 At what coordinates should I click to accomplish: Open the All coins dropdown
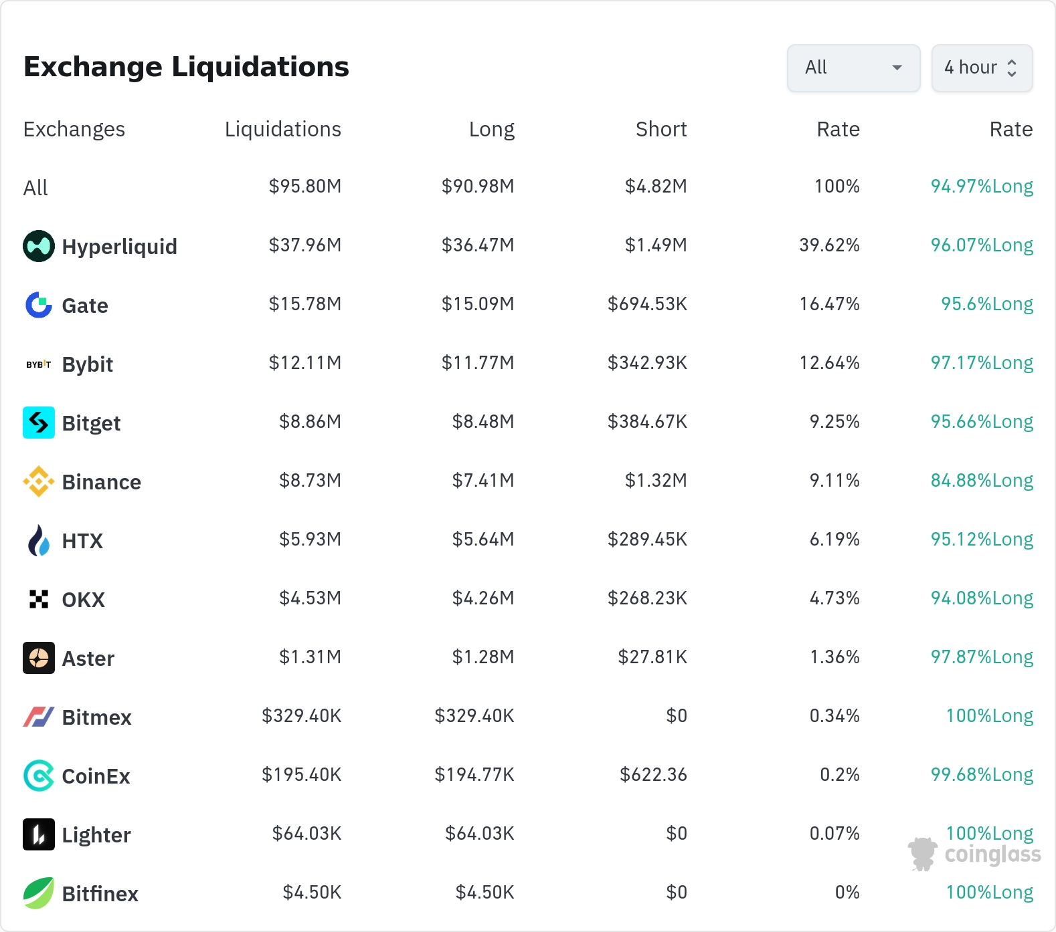tap(853, 68)
